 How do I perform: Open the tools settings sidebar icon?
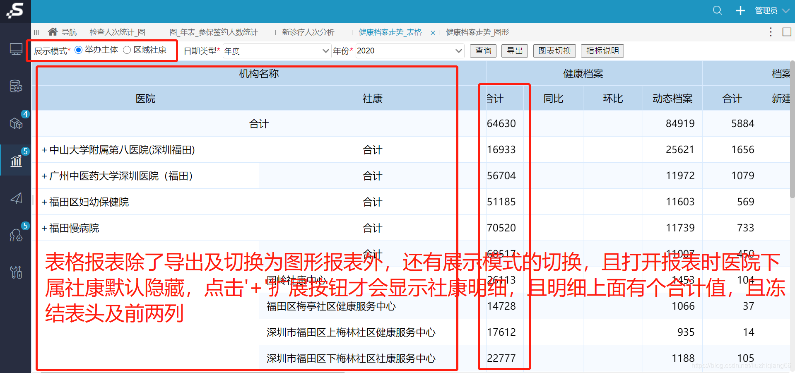point(16,272)
